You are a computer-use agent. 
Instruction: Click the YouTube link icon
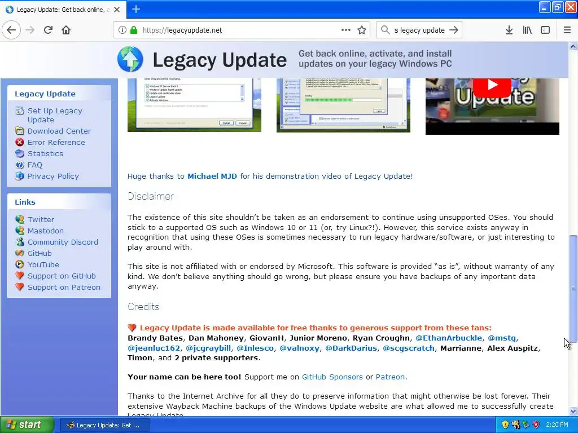coord(20,264)
